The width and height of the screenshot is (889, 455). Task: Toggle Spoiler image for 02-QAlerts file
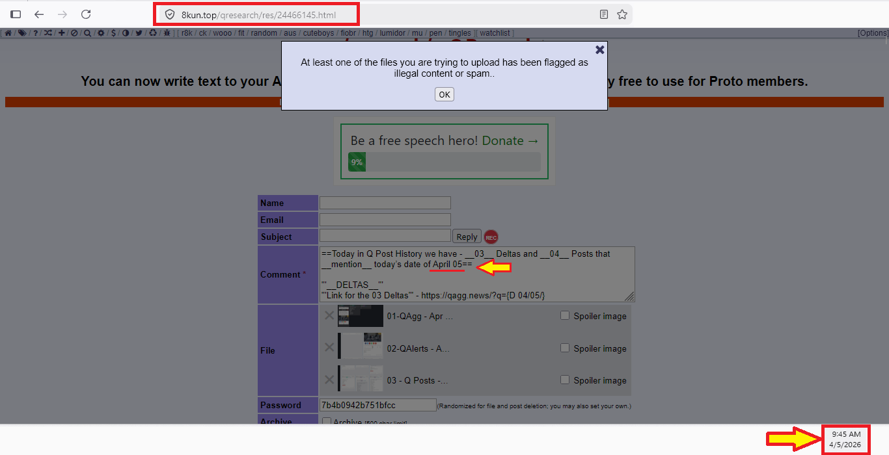coord(565,348)
